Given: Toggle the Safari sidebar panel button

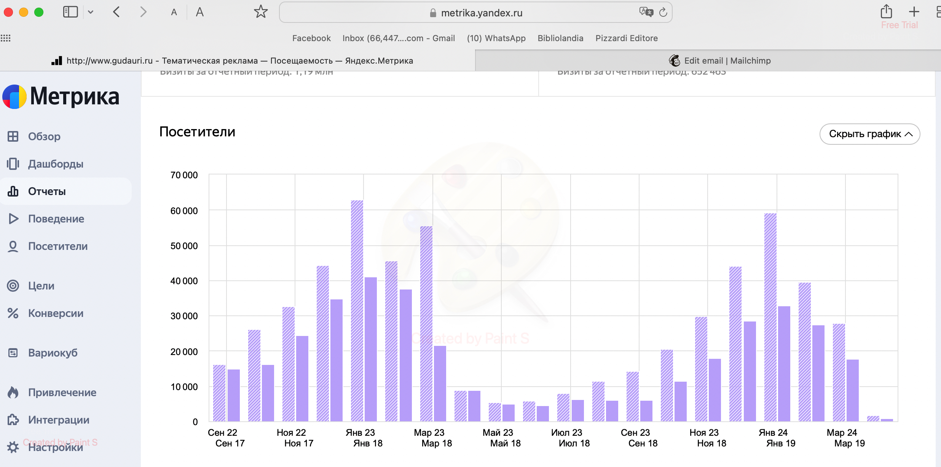Looking at the screenshot, I should point(70,12).
